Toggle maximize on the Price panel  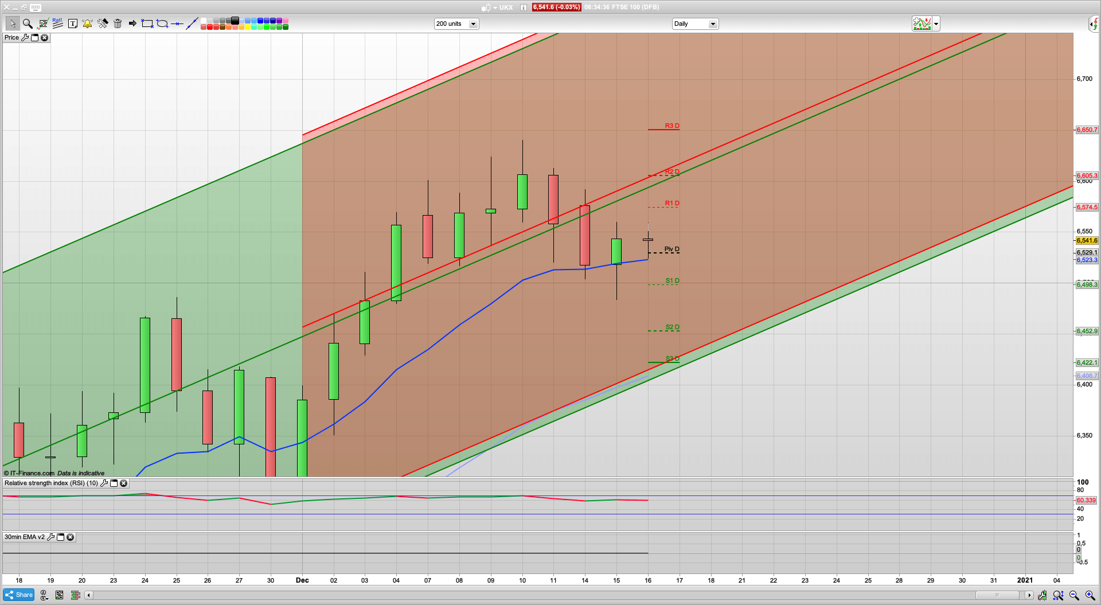[x=34, y=38]
